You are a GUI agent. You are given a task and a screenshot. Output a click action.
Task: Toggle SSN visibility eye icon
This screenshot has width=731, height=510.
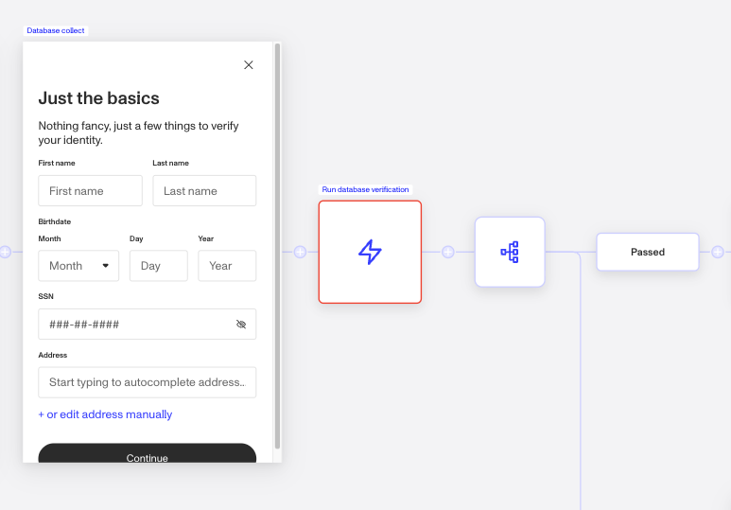tap(241, 325)
